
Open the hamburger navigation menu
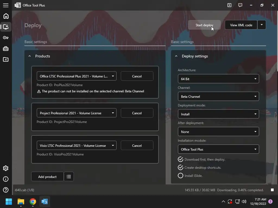[6, 5]
